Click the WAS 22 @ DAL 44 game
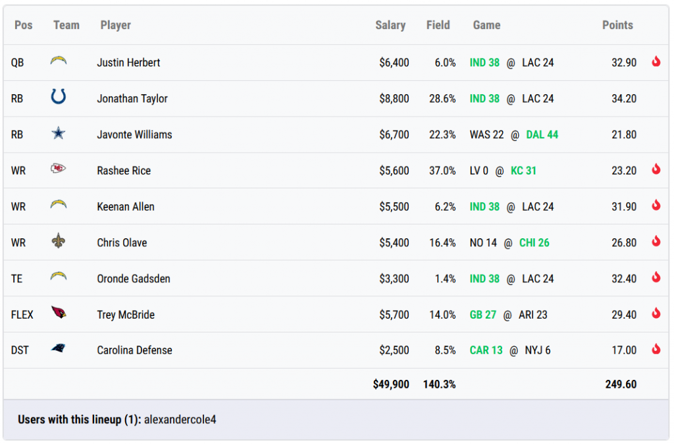Screen dimensions: 674x445 [x=513, y=134]
